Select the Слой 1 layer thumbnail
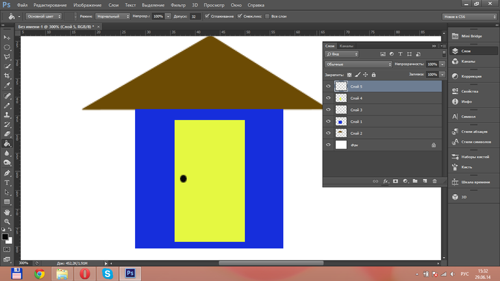500x281 pixels. tap(340, 121)
